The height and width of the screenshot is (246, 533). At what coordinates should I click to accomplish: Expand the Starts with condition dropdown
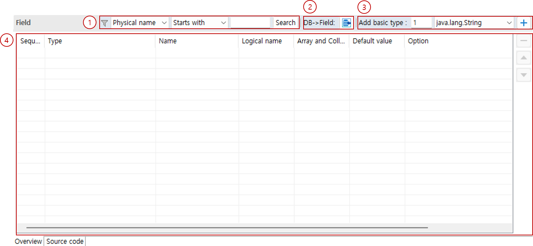click(199, 23)
